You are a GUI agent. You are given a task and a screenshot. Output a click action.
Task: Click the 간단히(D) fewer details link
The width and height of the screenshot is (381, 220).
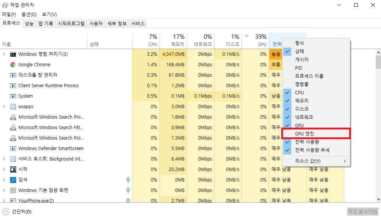[22, 211]
